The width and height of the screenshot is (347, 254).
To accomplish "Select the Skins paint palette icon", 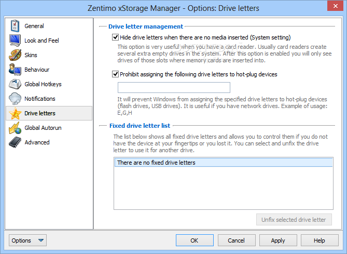I will pos(15,55).
